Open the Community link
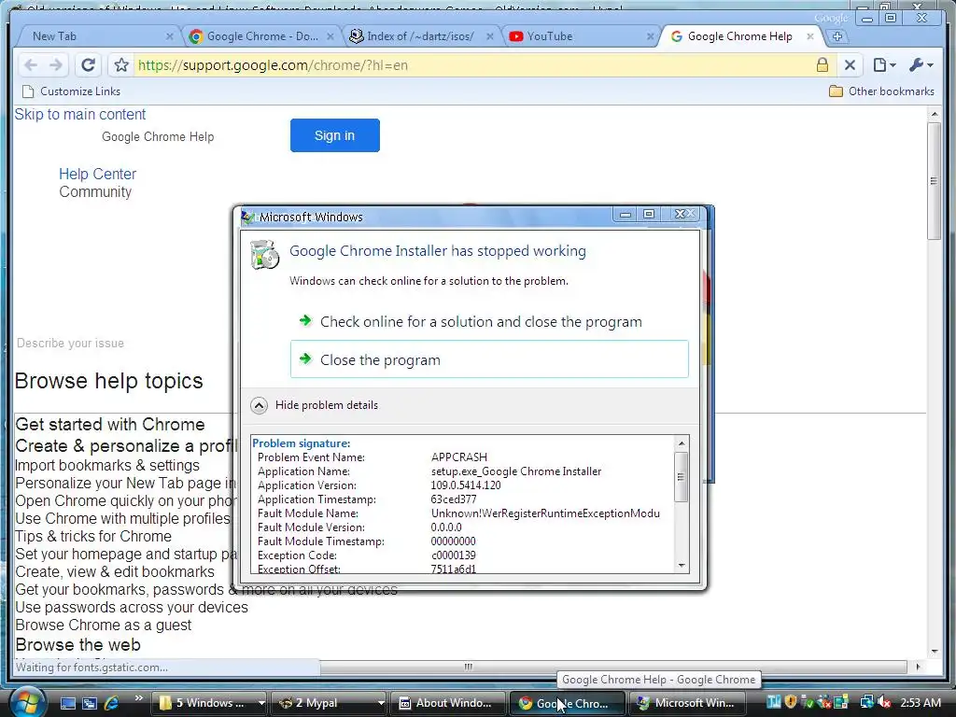The width and height of the screenshot is (956, 717). (95, 192)
